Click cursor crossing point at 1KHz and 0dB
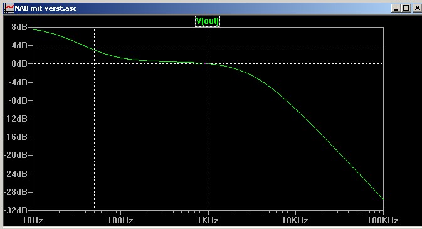The height and width of the screenshot is (229, 422). (209, 64)
